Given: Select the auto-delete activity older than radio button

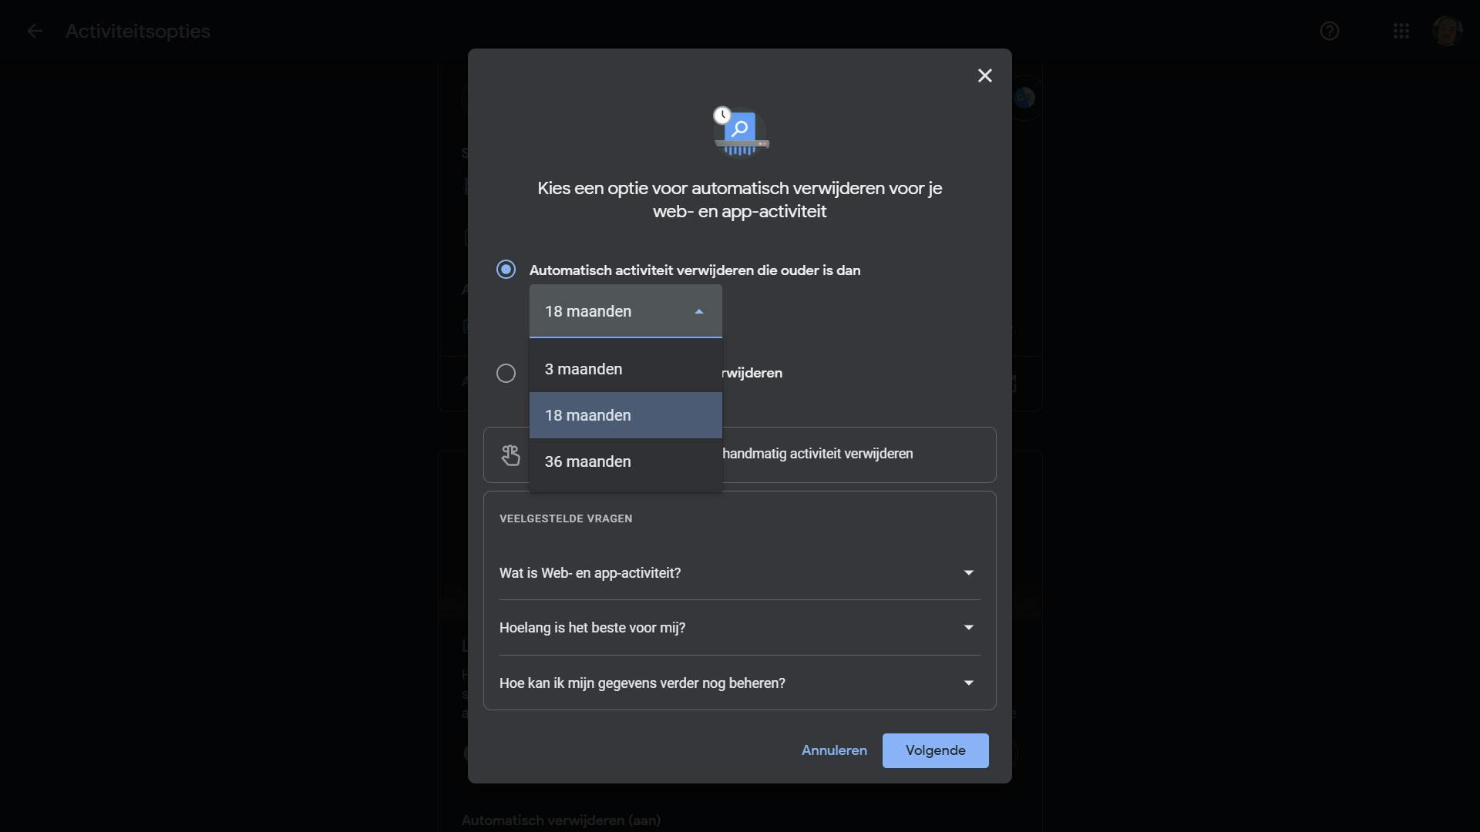Looking at the screenshot, I should 506,270.
